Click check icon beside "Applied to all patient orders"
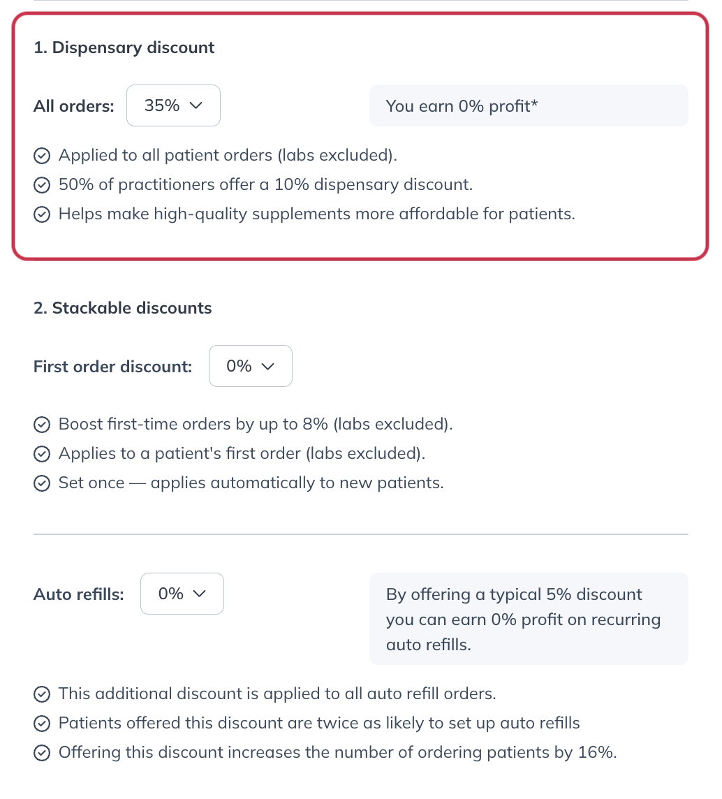The image size is (722, 799). pos(42,156)
